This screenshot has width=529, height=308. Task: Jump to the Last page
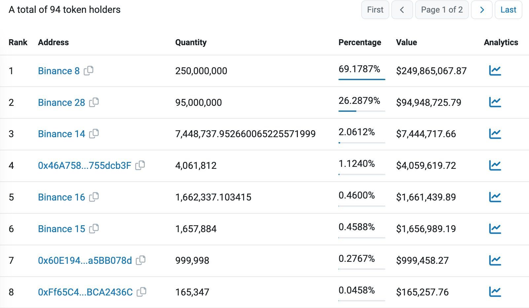click(509, 10)
